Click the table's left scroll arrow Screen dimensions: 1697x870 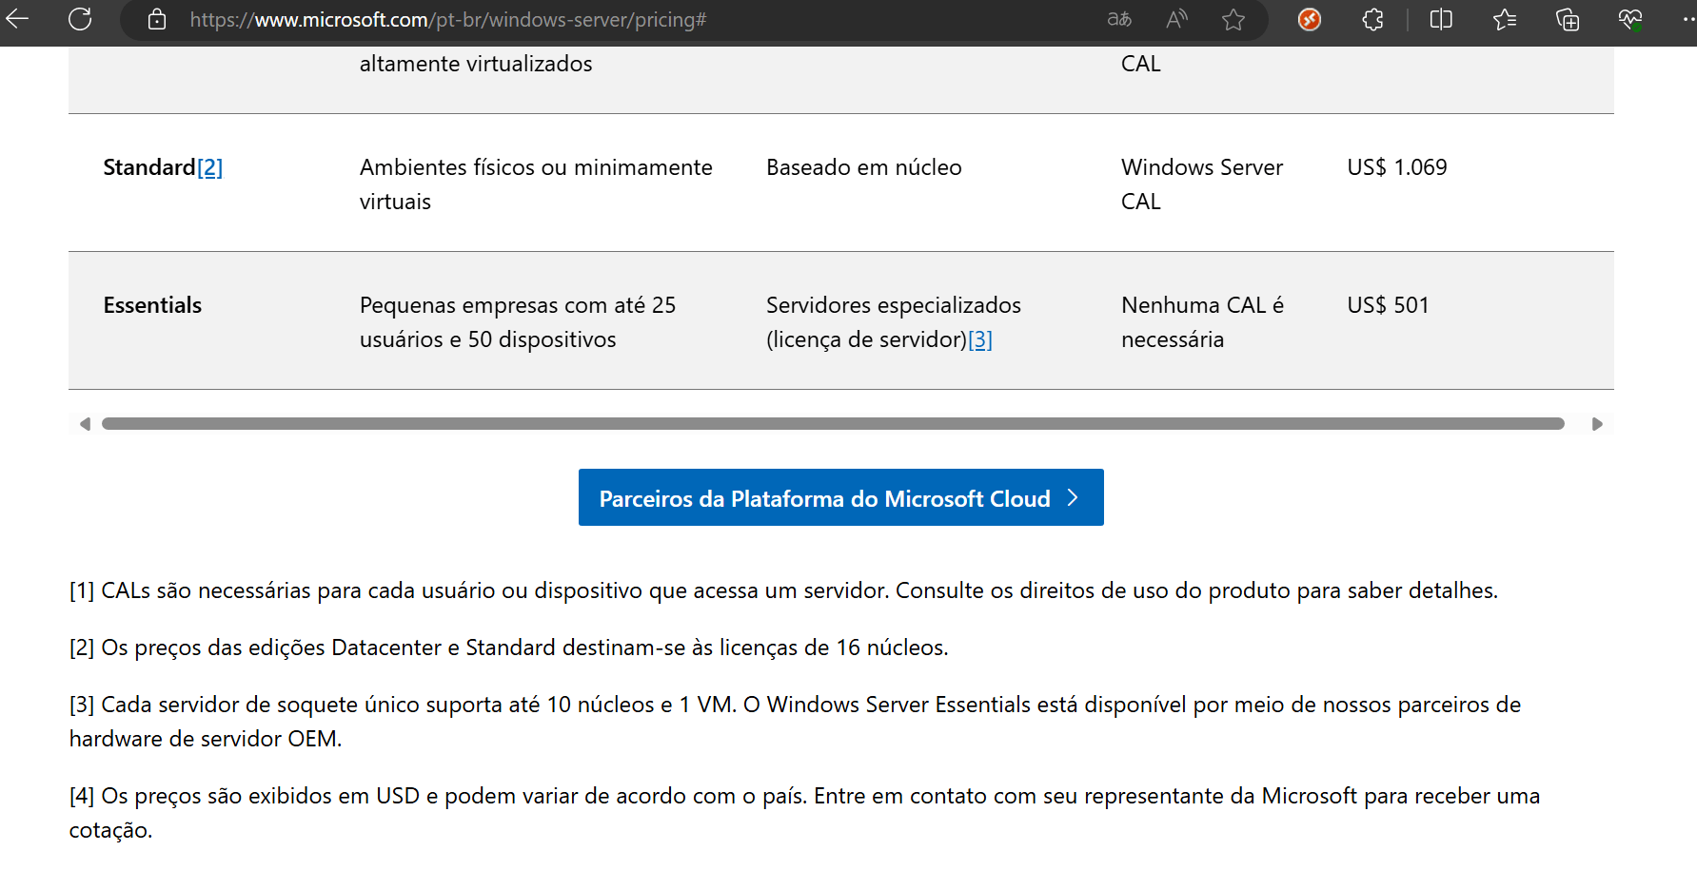[85, 424]
